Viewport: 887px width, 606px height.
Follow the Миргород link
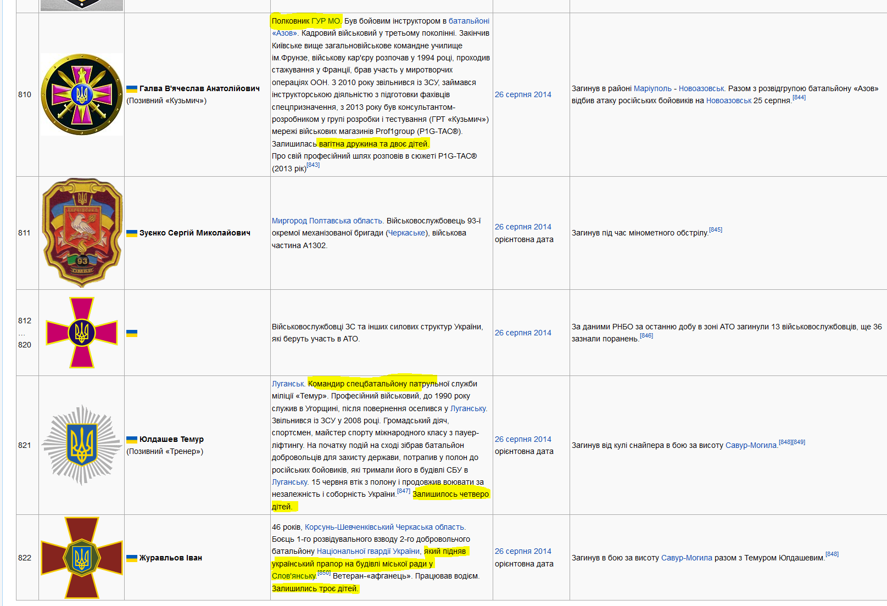289,221
